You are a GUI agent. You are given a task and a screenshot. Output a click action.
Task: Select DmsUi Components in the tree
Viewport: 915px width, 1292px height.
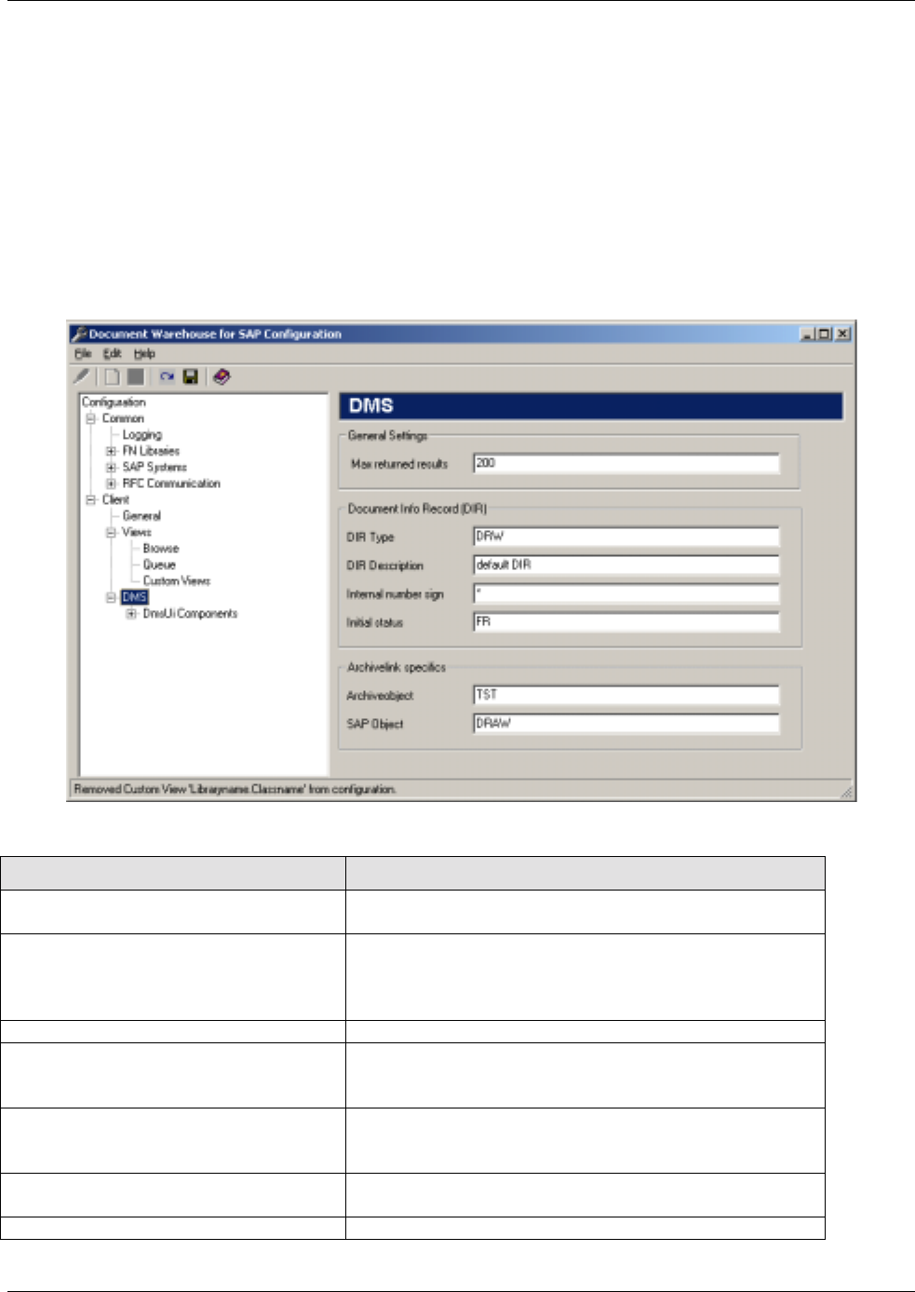click(x=190, y=614)
